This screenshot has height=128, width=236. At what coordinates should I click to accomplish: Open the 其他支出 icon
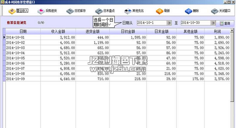coord(128,11)
